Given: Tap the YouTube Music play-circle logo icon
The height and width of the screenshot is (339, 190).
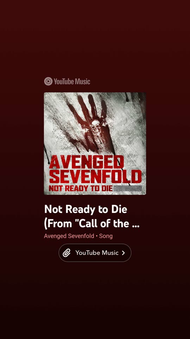Looking at the screenshot, I should tap(48, 81).
